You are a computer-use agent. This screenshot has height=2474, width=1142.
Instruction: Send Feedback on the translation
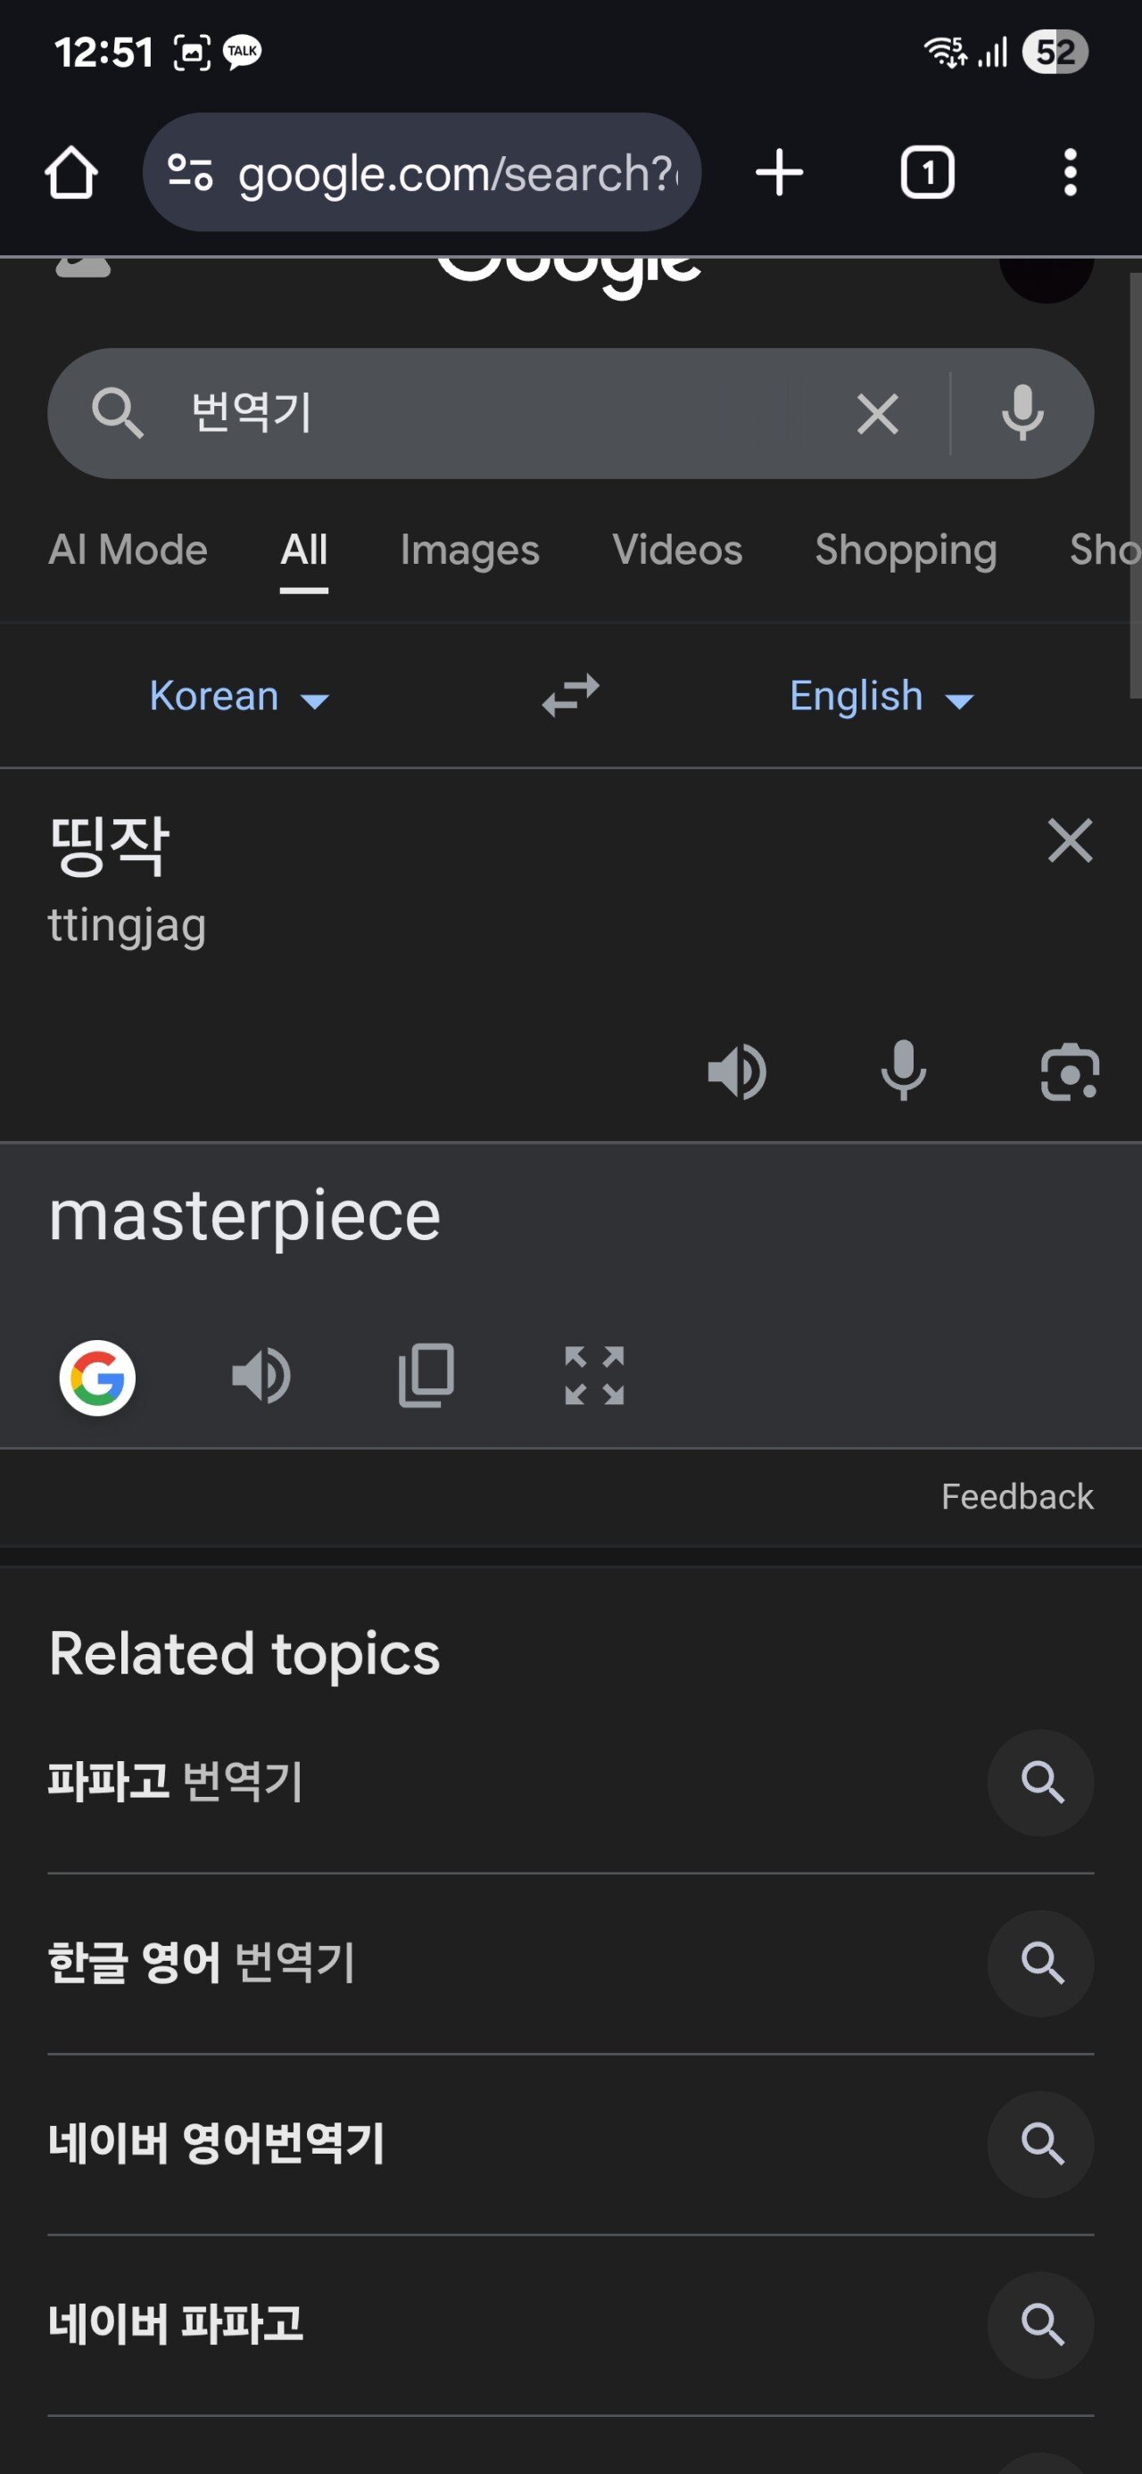point(1016,1497)
